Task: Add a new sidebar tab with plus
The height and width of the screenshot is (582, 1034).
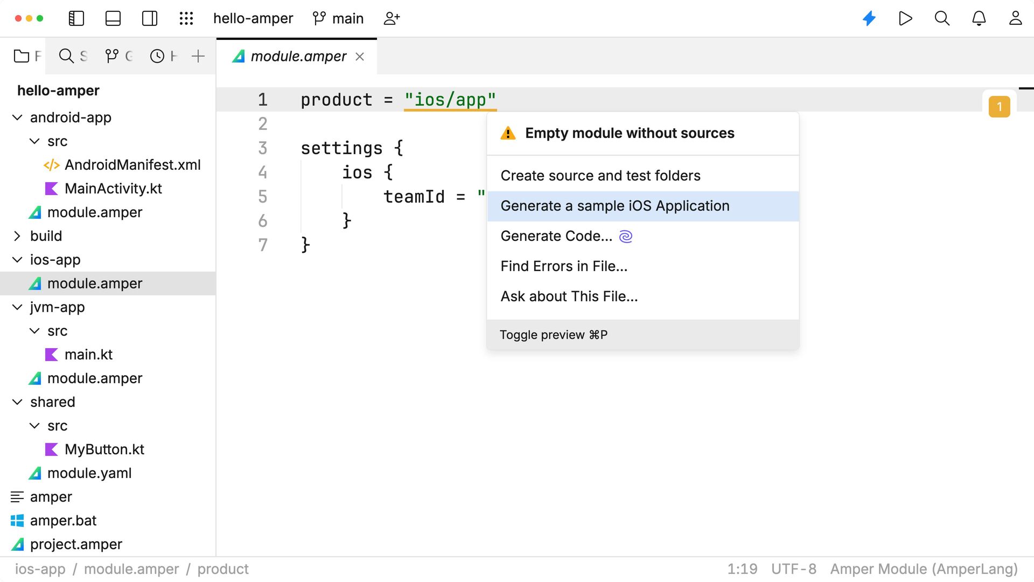Action: tap(198, 56)
